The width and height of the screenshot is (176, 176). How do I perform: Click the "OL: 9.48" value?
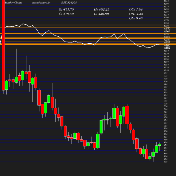tap(136, 18)
